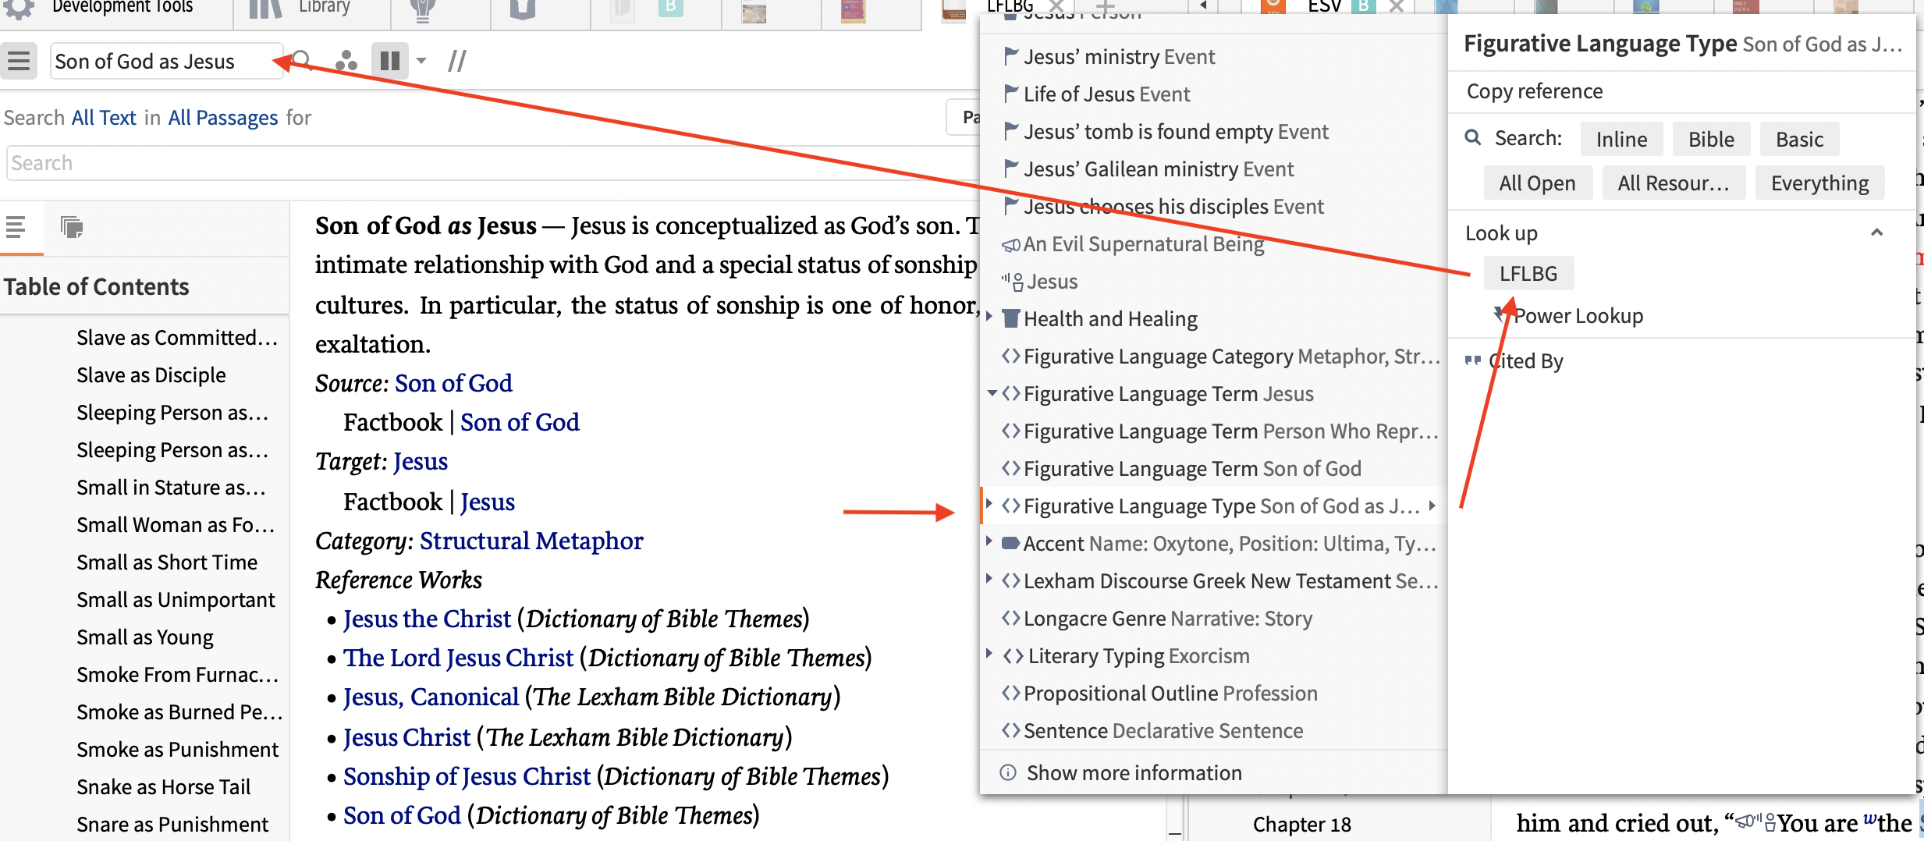The width and height of the screenshot is (1924, 841).
Task: Go to Slave as Disciple in contents
Action: 151,375
